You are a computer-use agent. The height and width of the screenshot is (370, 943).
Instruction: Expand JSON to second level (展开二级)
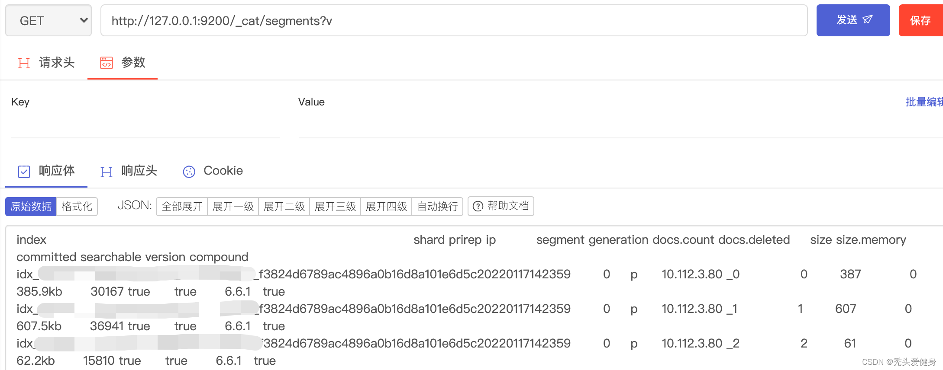click(284, 207)
